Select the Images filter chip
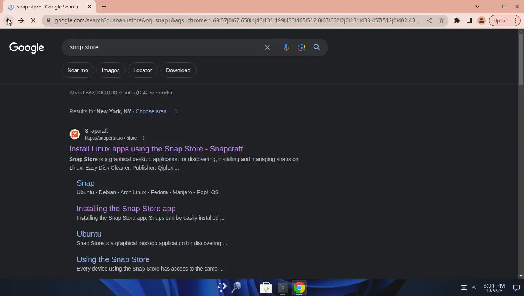This screenshot has height=296, width=524. [111, 70]
